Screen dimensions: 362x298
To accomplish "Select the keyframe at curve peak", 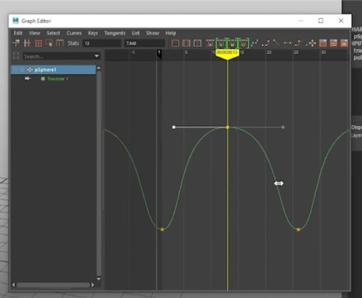I will click(227, 127).
